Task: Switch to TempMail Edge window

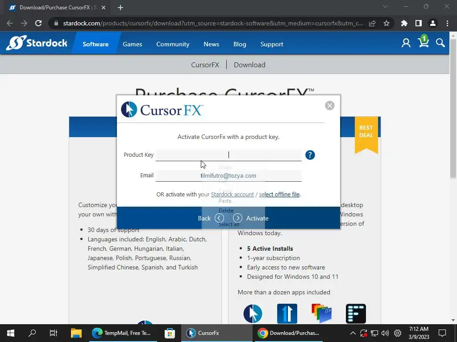Action: (123, 333)
